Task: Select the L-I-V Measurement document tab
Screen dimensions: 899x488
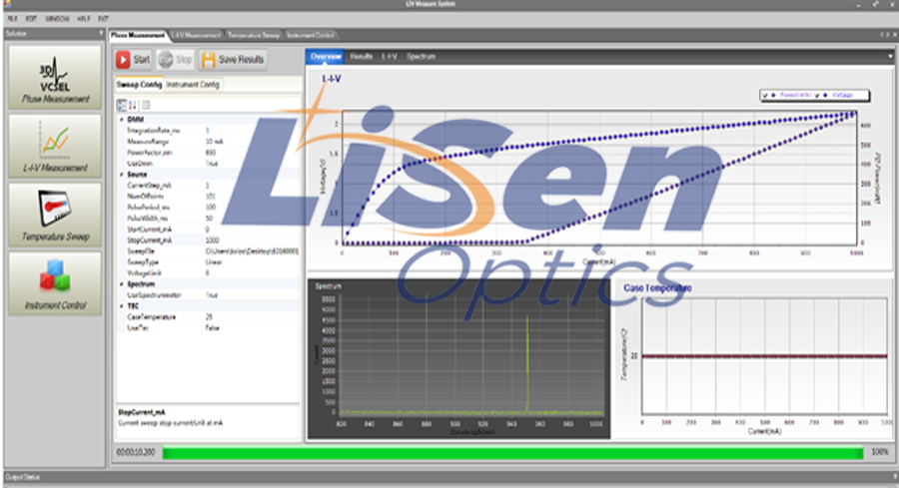Action: (196, 35)
